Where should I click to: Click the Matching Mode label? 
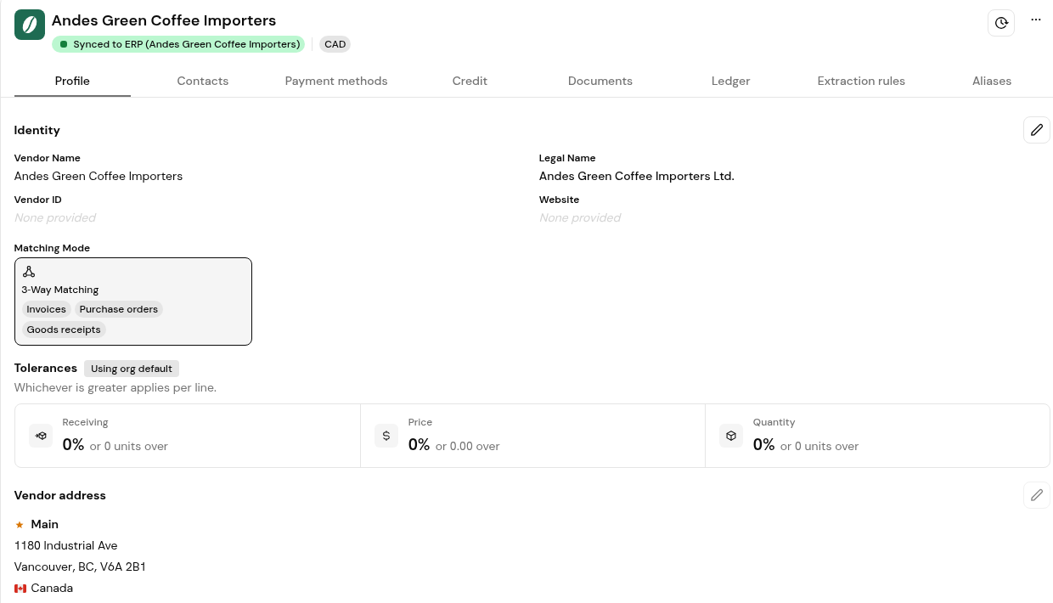[52, 248]
